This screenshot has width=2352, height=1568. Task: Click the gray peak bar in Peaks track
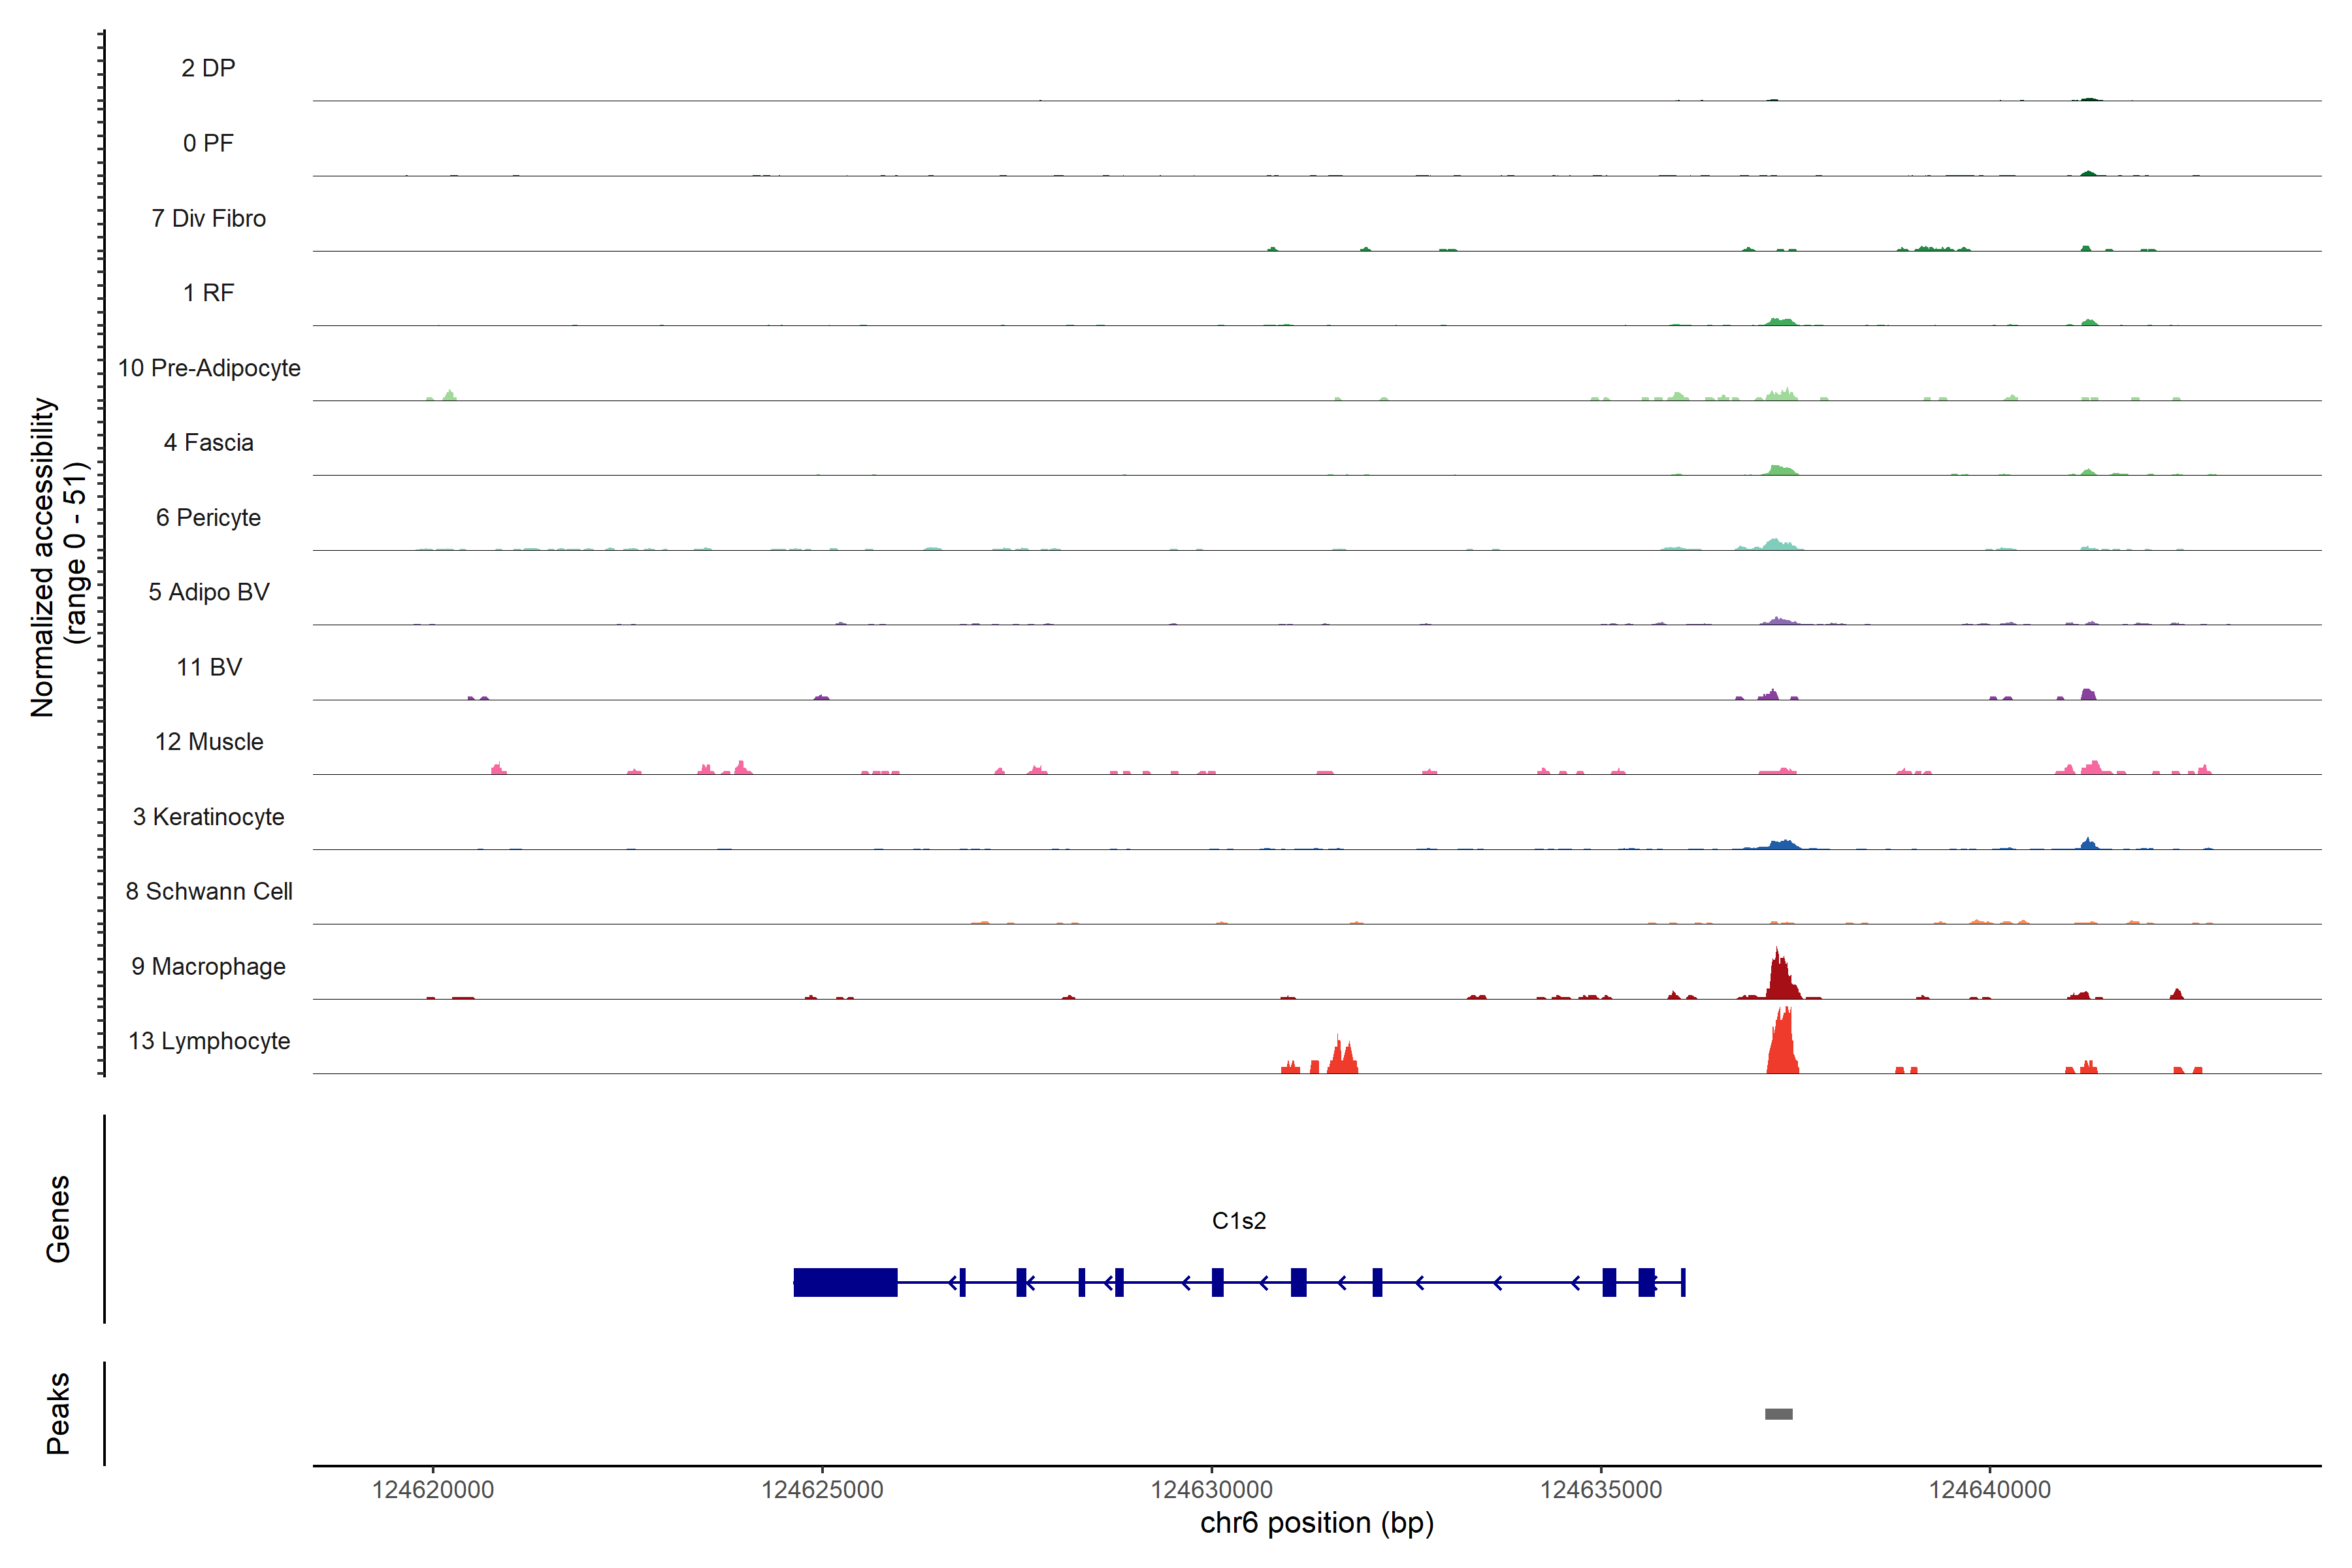[1778, 1414]
